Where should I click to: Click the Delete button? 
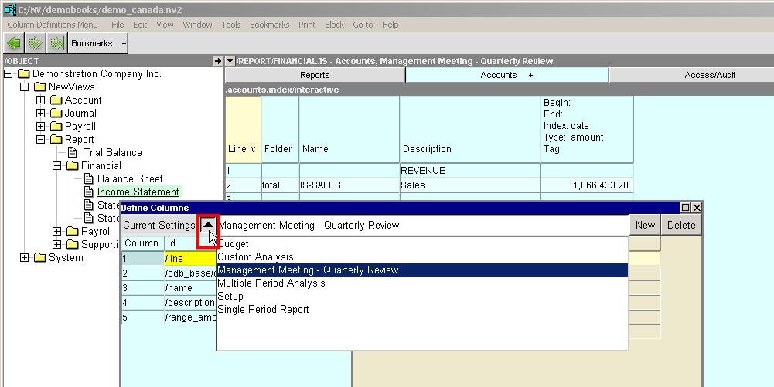(x=681, y=225)
